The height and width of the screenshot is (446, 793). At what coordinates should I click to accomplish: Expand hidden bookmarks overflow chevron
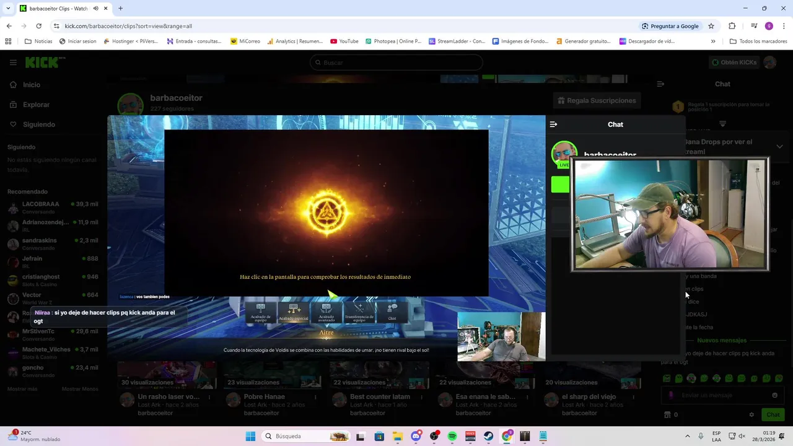coord(713,42)
